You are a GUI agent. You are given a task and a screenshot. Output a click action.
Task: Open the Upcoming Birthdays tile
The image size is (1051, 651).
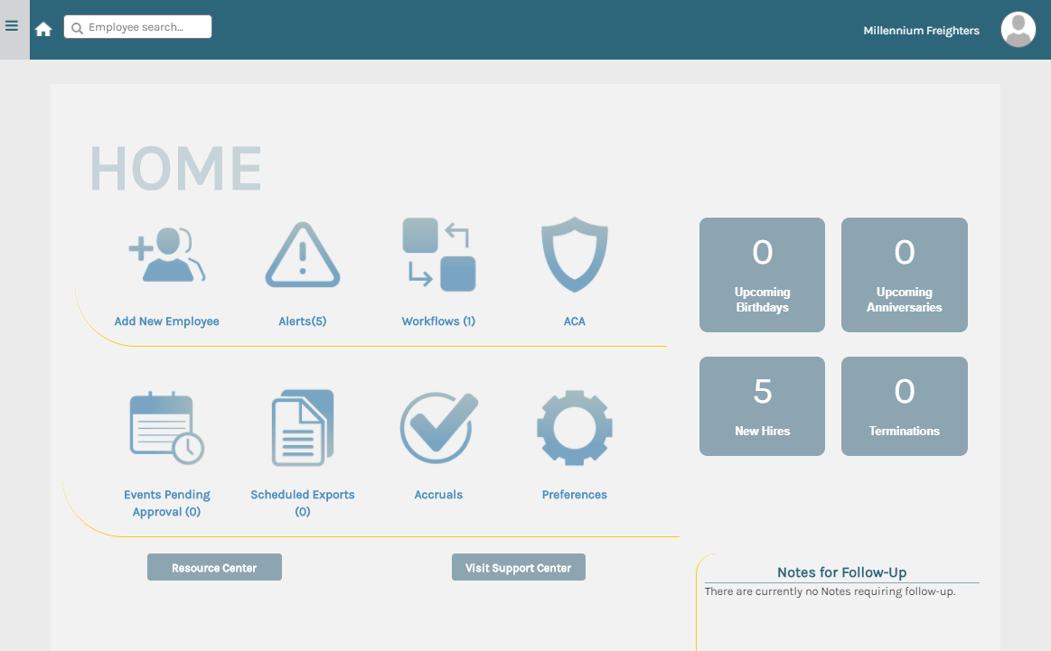762,274
